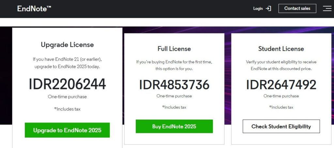Image resolution: width=334 pixels, height=148 pixels.
Task: Click the Login arrow icon
Action: (x=268, y=8)
